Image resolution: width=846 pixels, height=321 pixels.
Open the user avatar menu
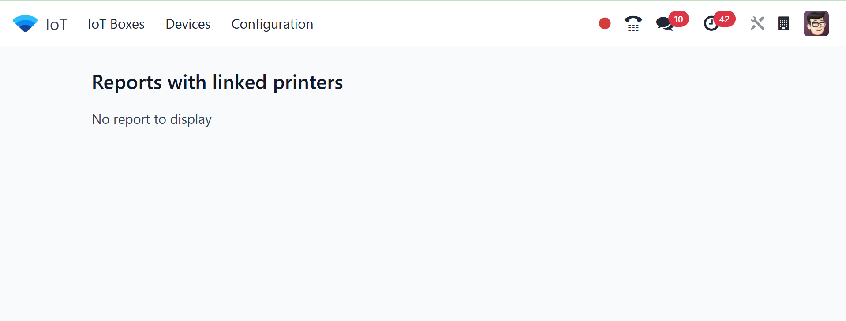click(816, 23)
